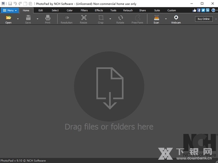Minimize the PhotoPad window
The image size is (218, 163).
[192, 4]
